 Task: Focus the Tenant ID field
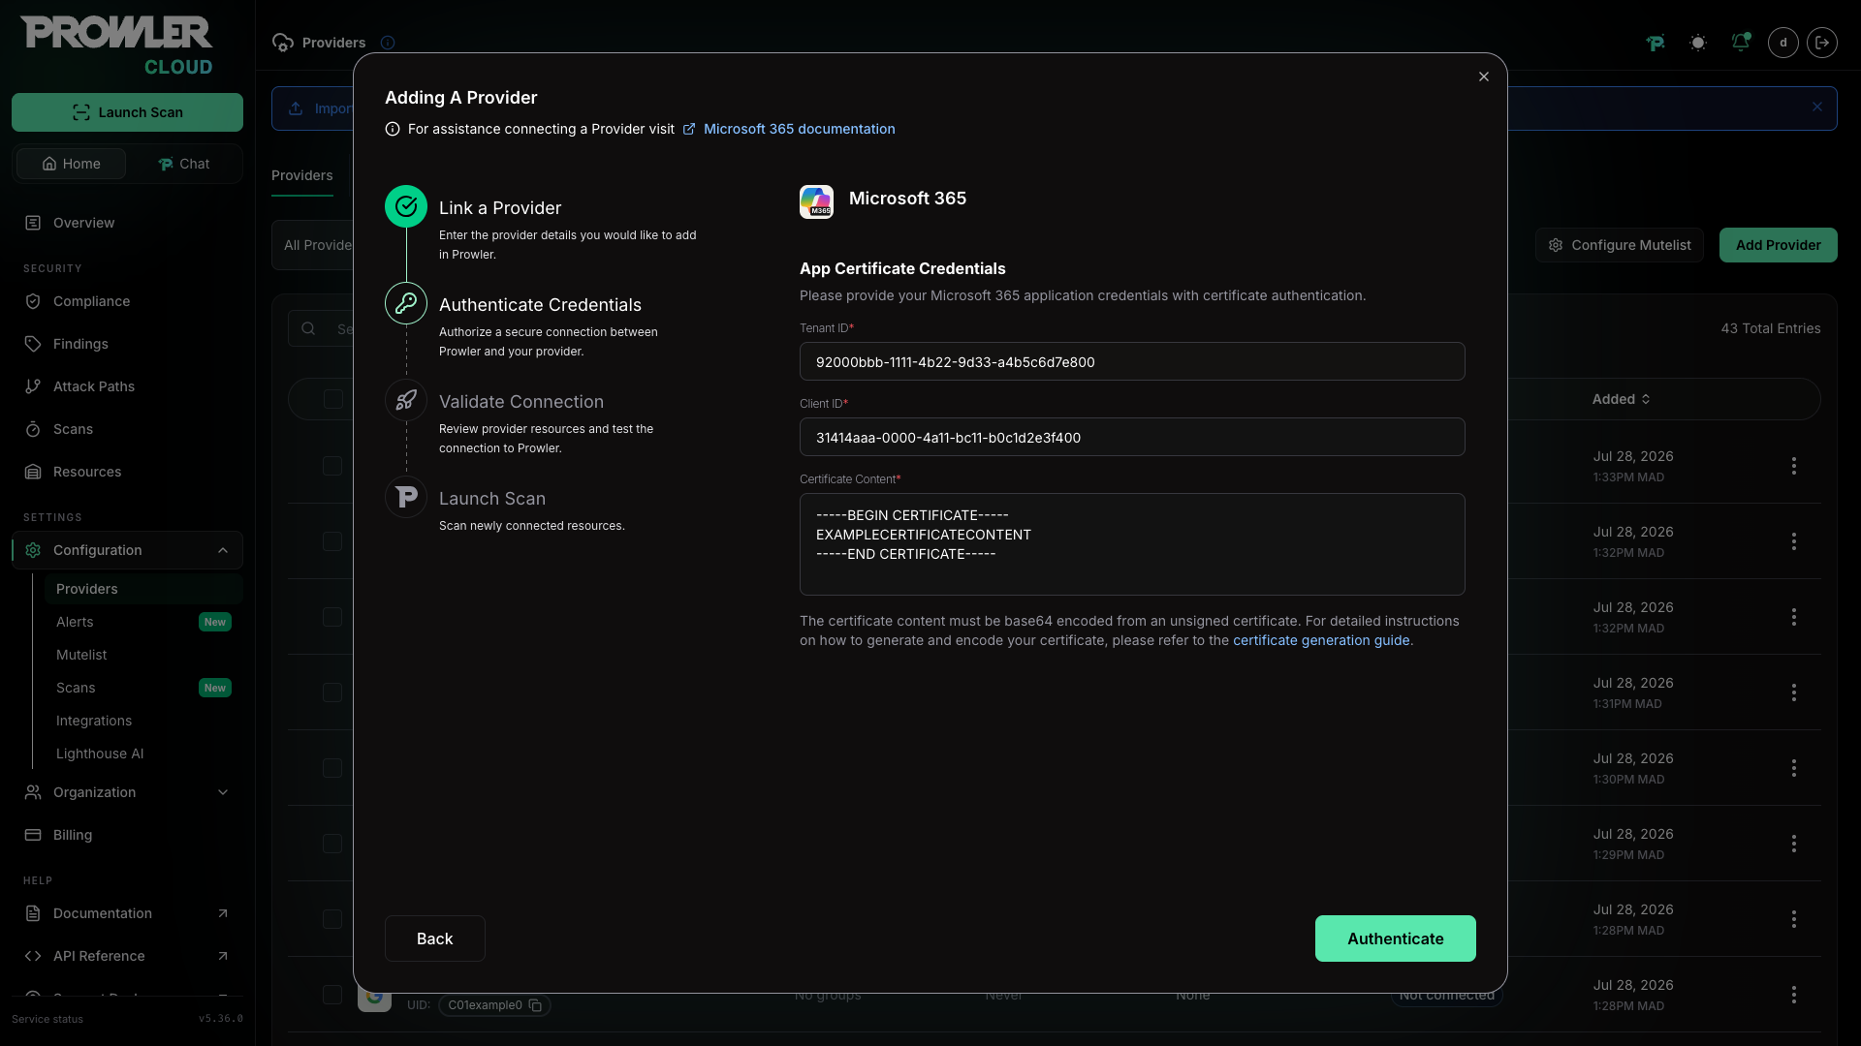1132,361
